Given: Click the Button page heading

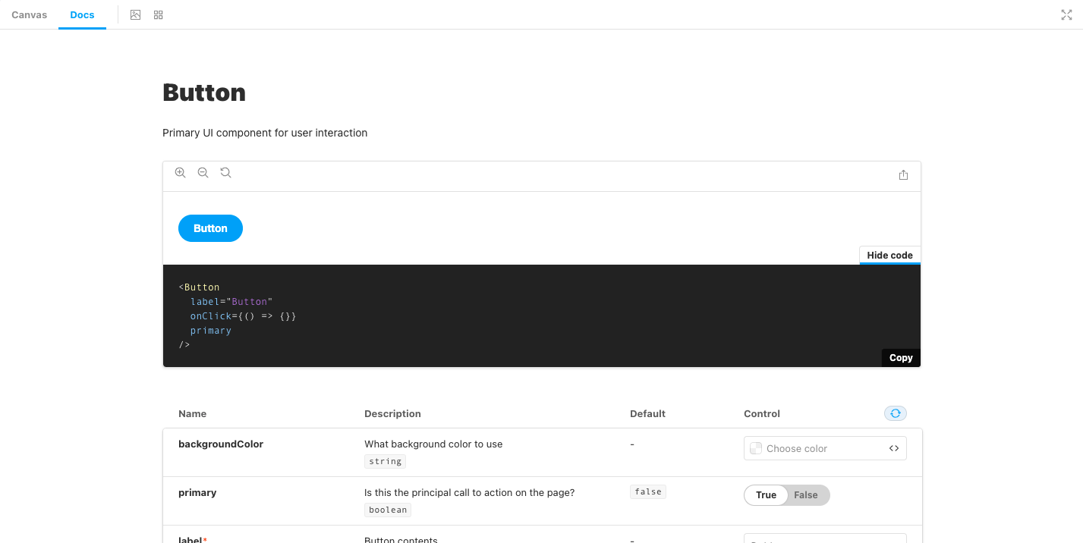Looking at the screenshot, I should coord(204,93).
